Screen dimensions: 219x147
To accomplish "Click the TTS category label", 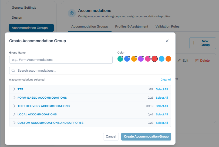I will tap(20, 89).
